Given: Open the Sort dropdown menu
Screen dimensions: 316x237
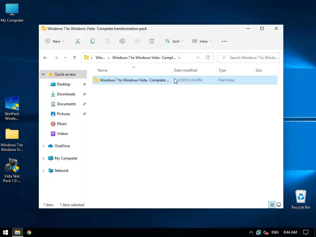Looking at the screenshot, I should click(x=174, y=41).
